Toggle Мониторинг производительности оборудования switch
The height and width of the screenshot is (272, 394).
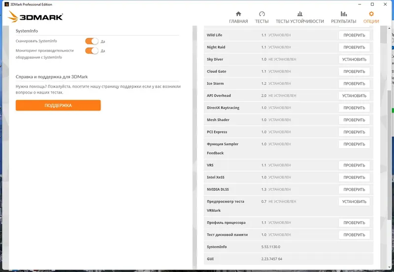[x=92, y=51]
